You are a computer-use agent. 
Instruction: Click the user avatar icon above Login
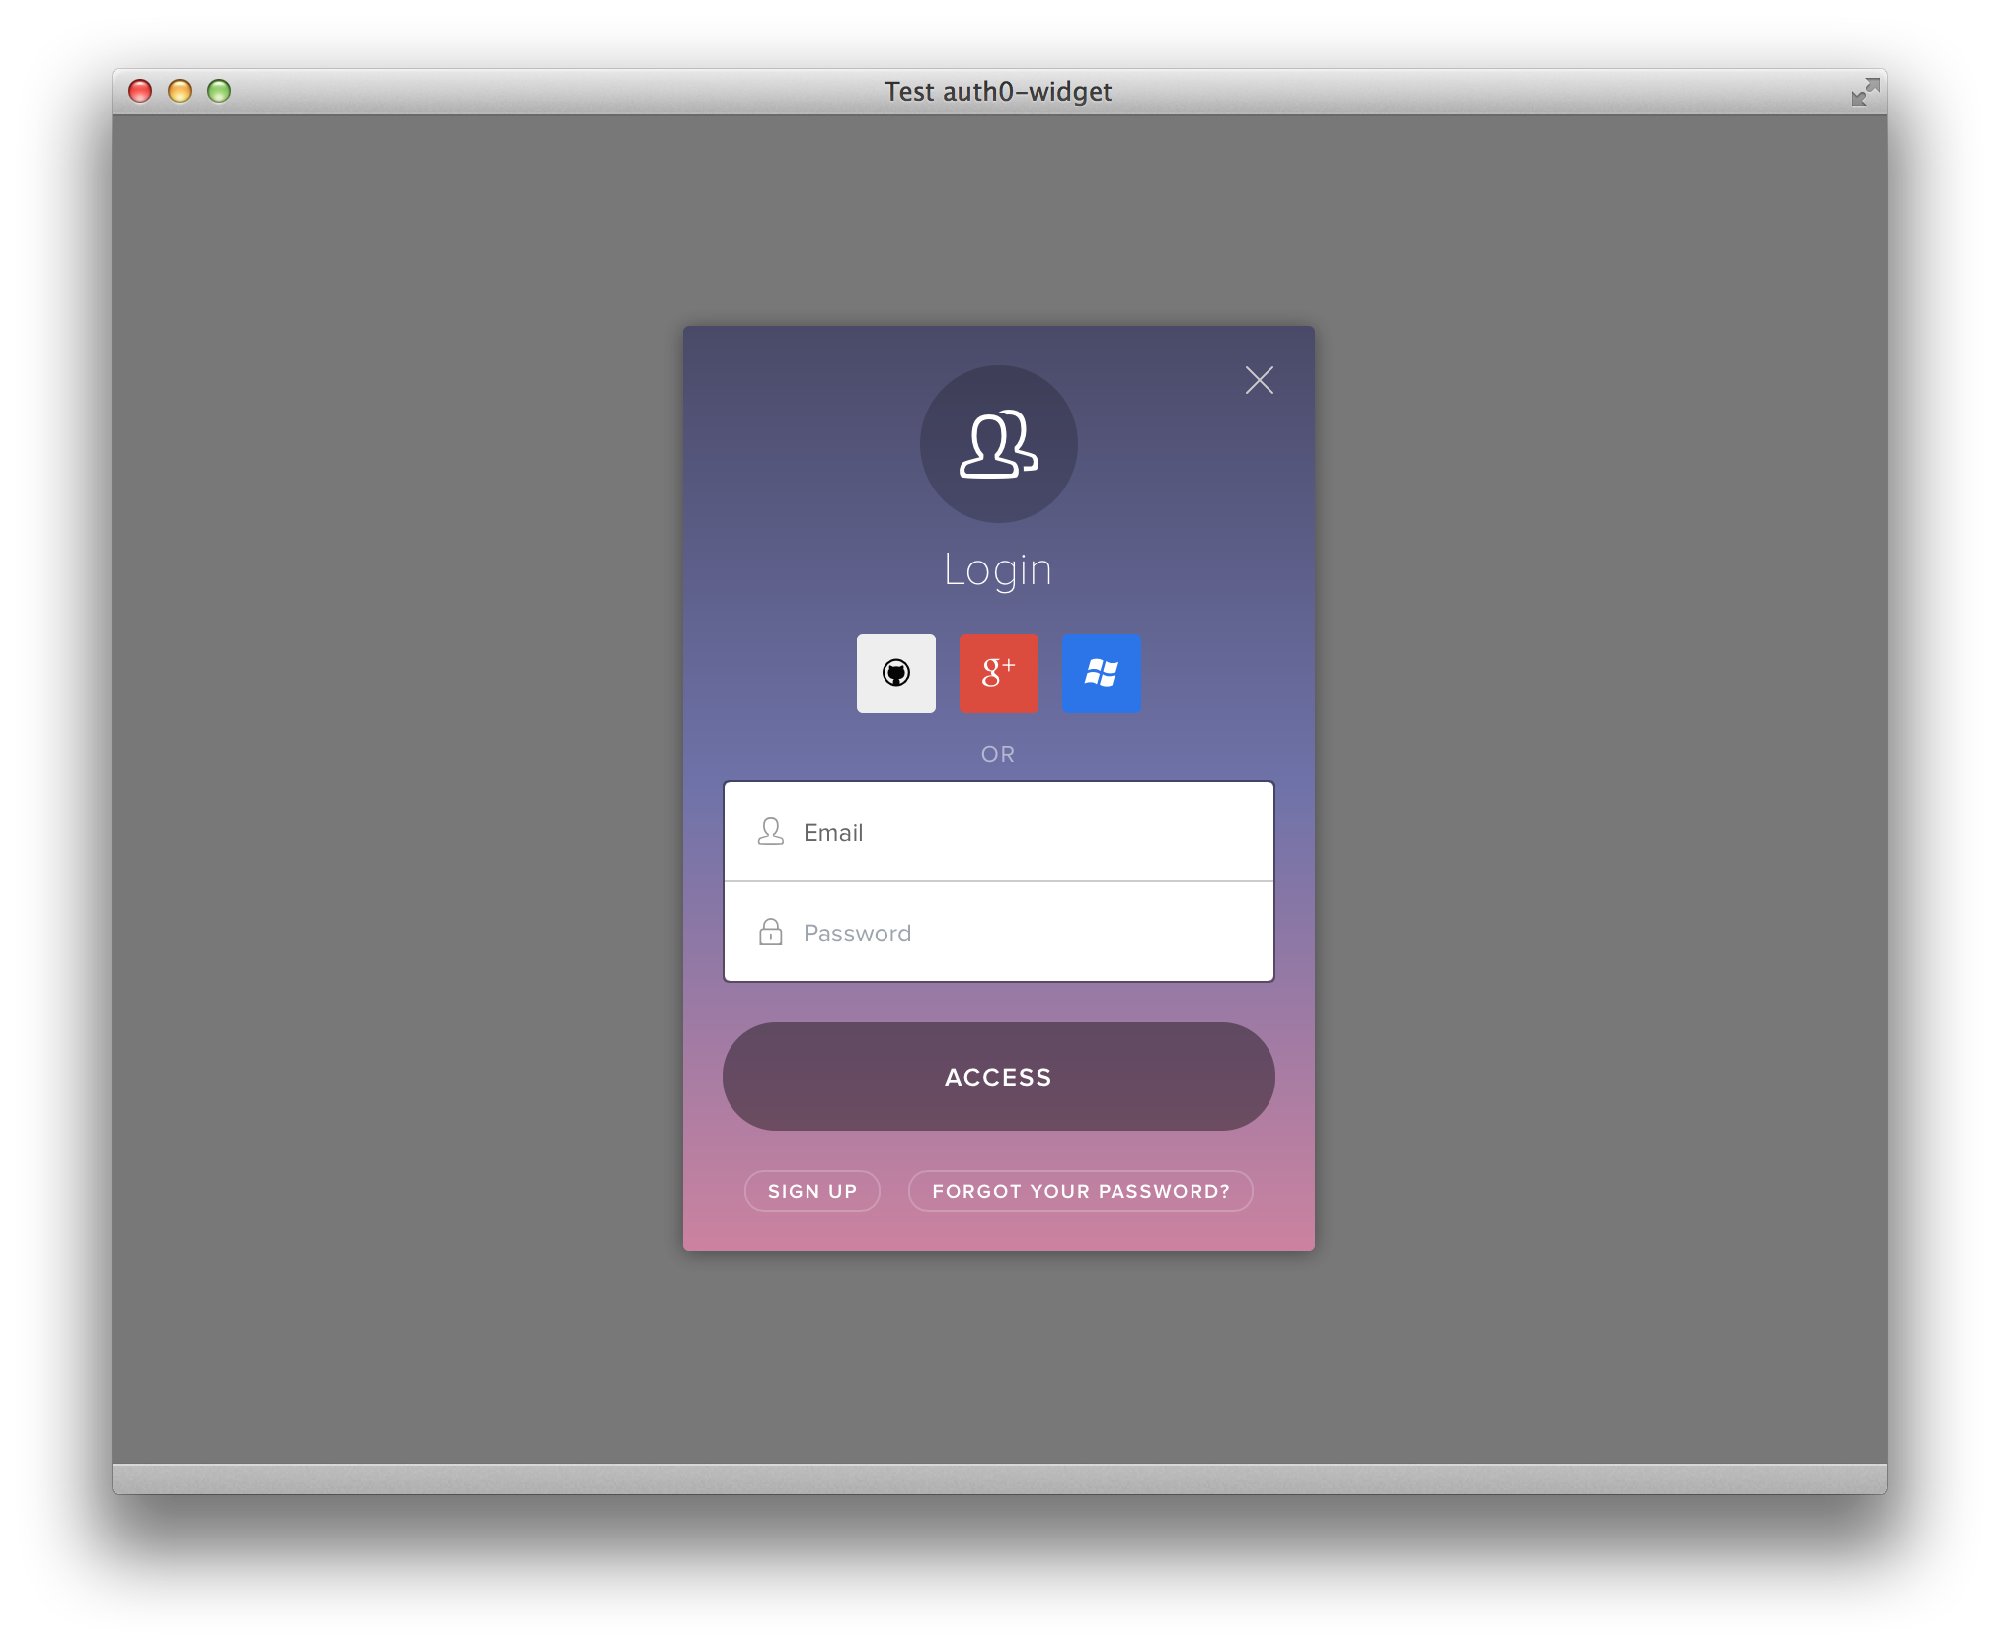tap(999, 444)
